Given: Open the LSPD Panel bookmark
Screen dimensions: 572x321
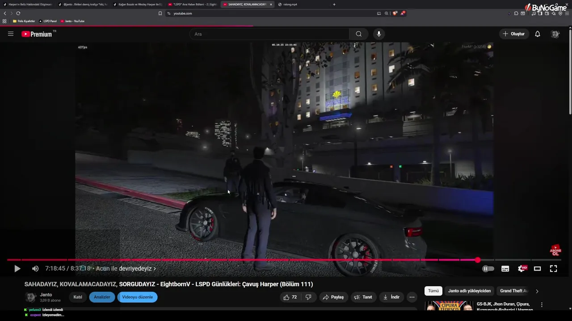Looking at the screenshot, I should click(48, 21).
